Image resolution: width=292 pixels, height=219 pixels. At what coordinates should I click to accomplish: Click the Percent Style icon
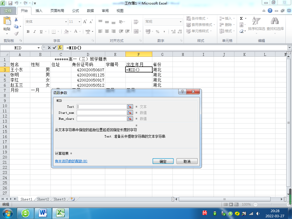click(157, 31)
